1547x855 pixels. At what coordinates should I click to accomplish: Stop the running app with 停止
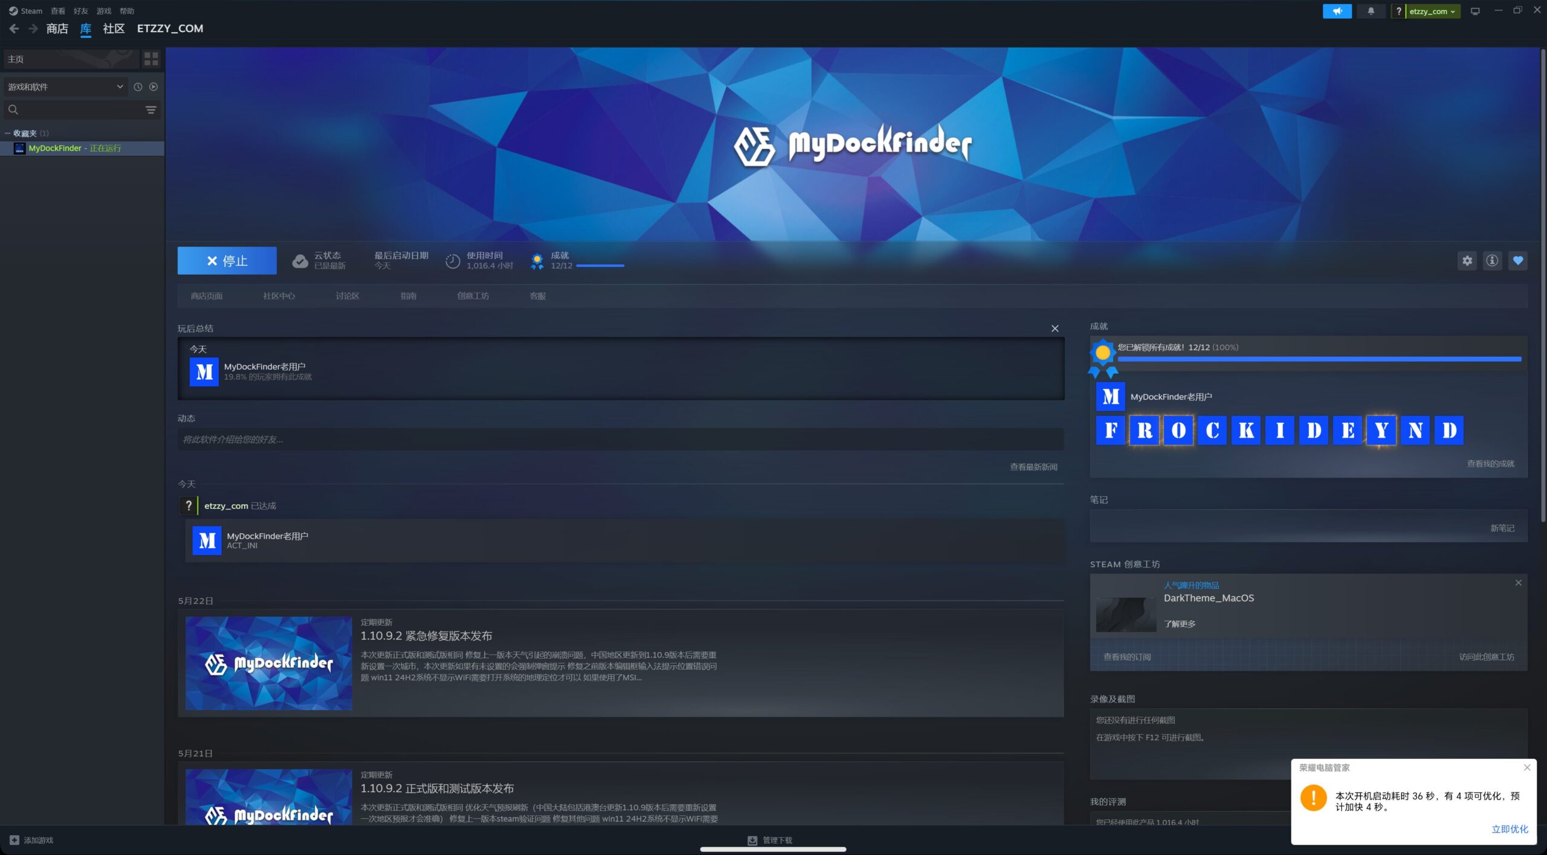click(227, 260)
